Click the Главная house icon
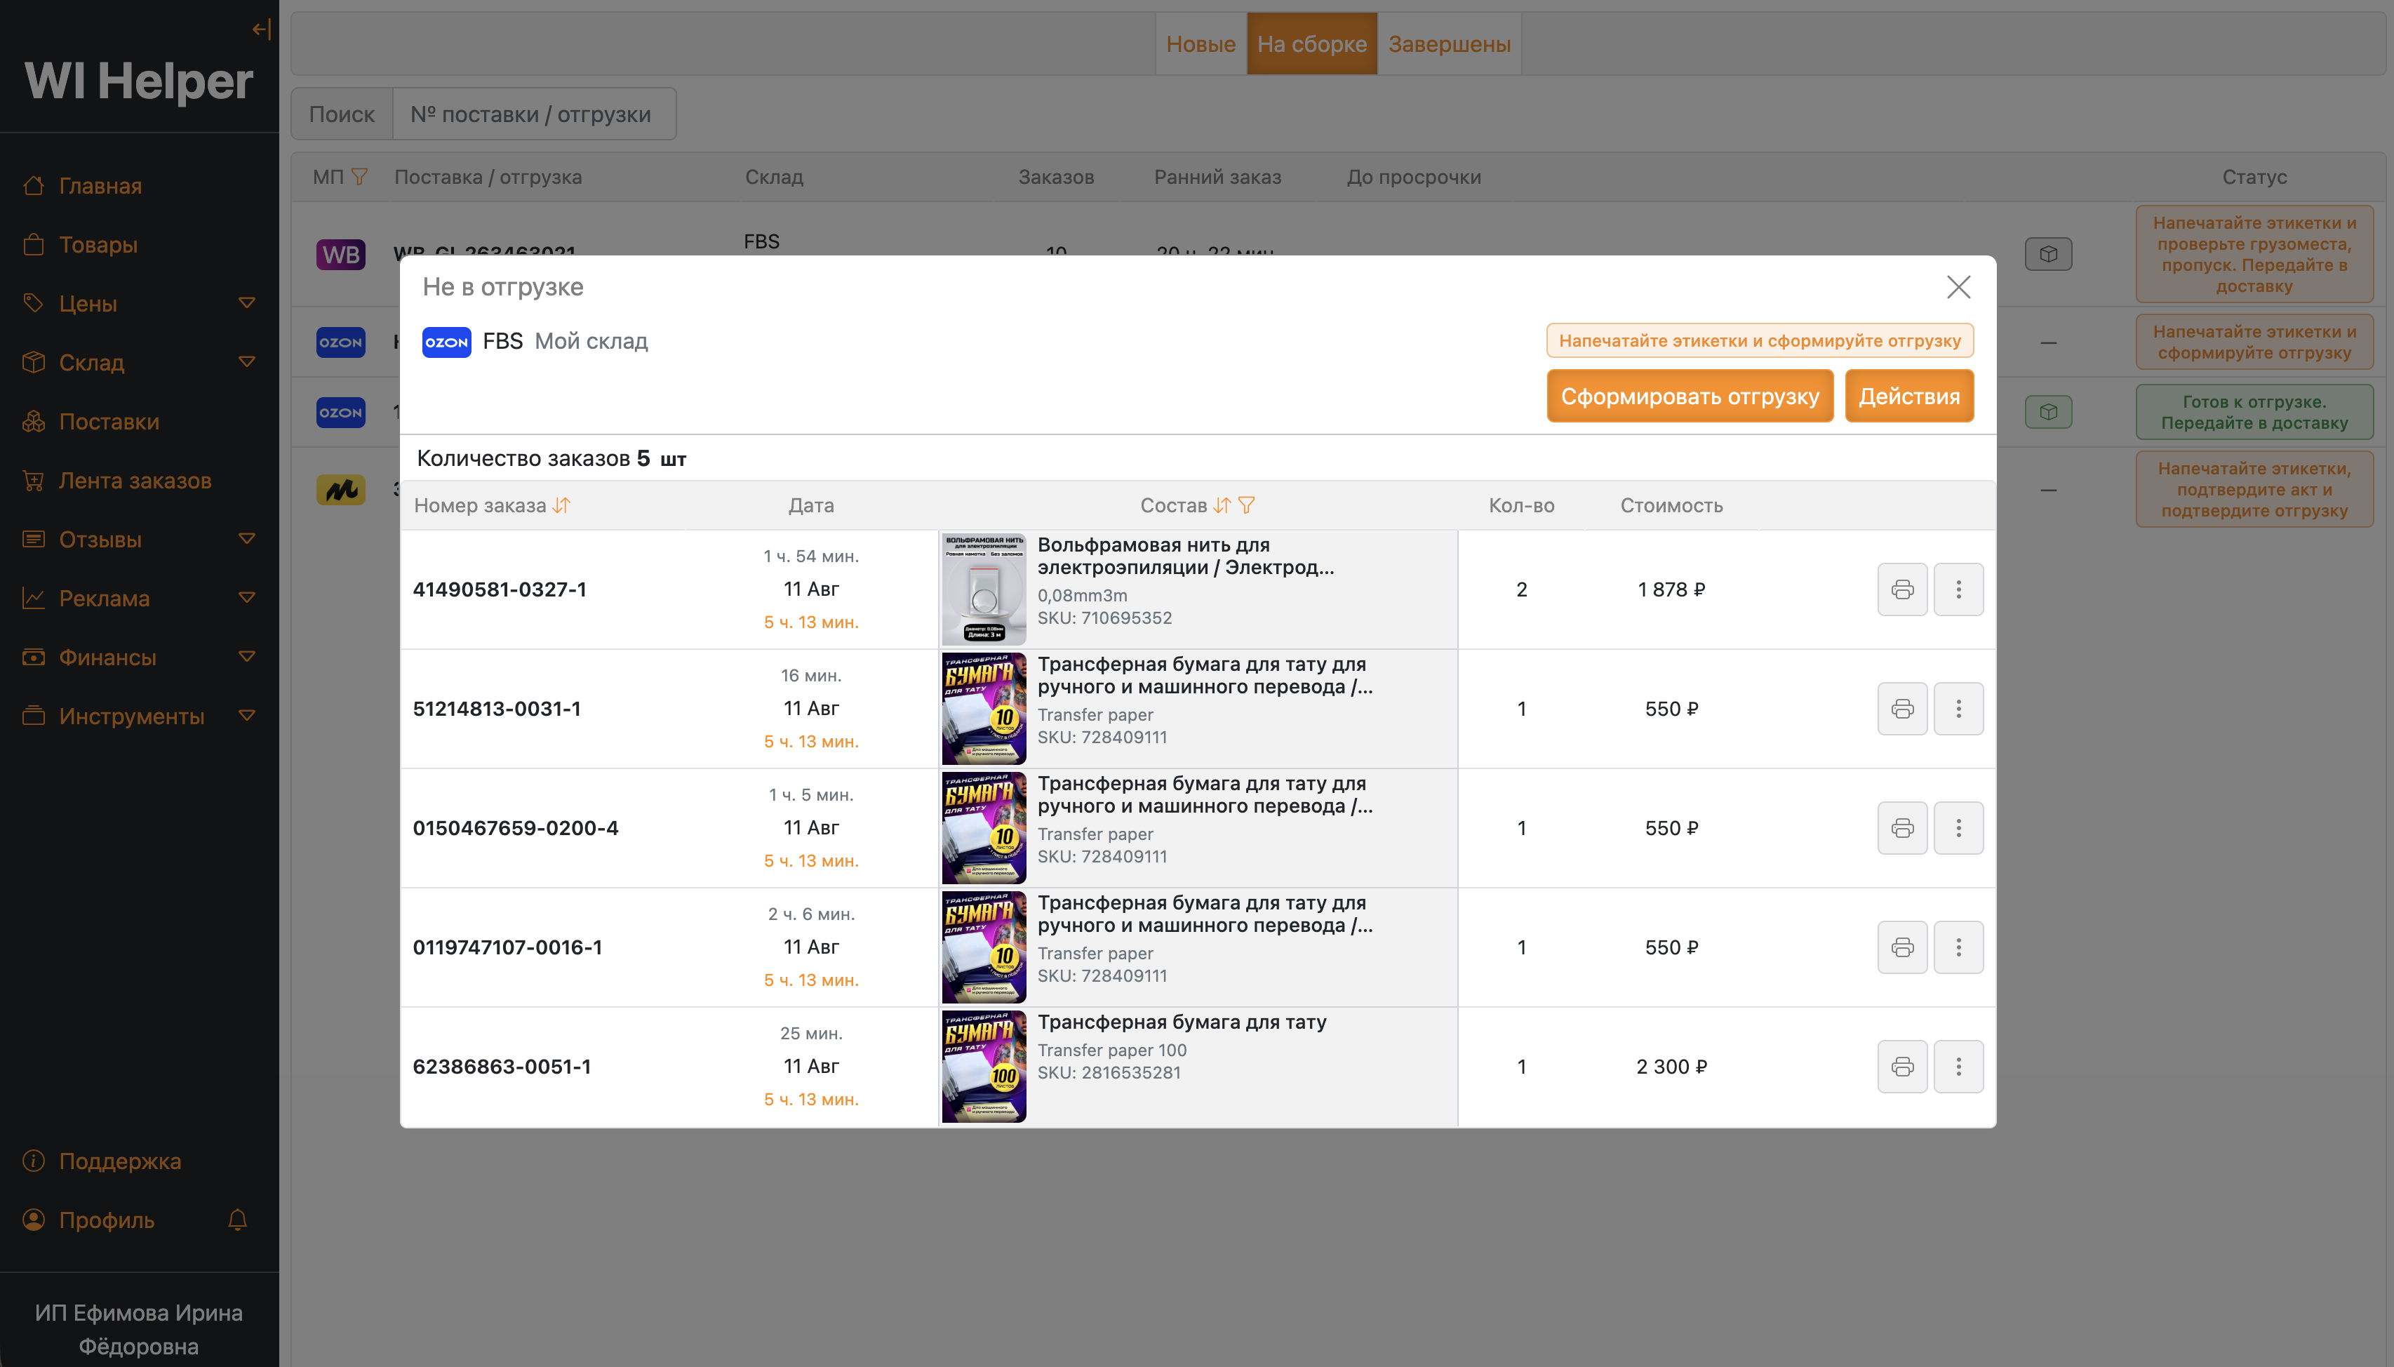The height and width of the screenshot is (1367, 2394). (x=34, y=186)
